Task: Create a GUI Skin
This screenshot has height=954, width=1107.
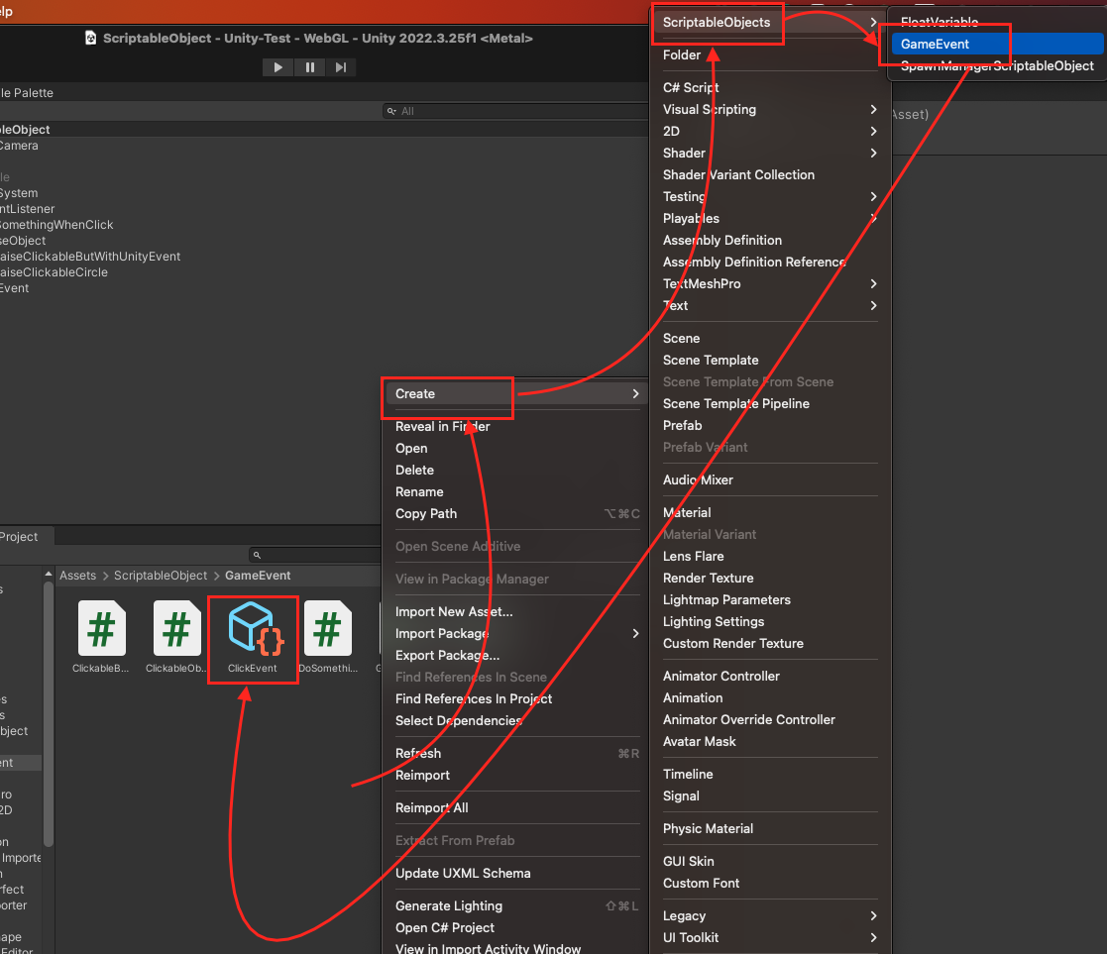Action: click(x=769, y=862)
